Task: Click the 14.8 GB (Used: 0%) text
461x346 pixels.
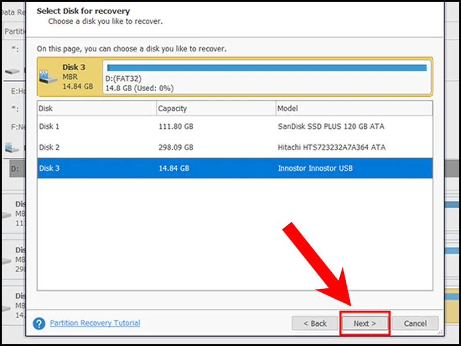Action: coord(139,88)
